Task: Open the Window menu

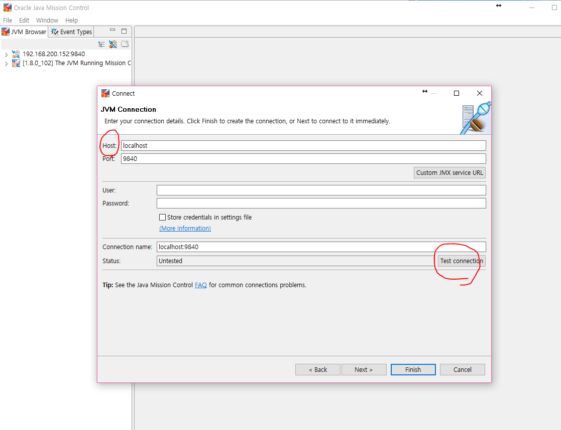Action: 47,21
